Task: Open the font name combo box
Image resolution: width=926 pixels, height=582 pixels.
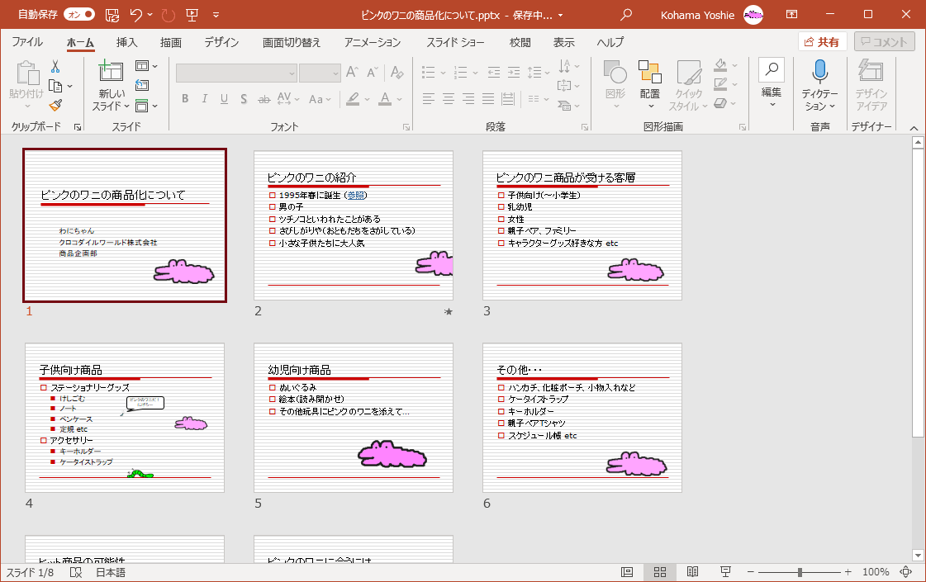Action: (236, 73)
